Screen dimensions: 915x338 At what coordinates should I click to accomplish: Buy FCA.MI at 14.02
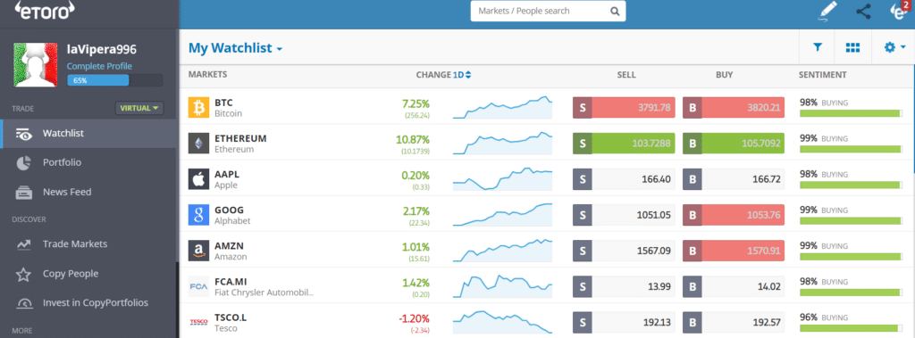(x=734, y=286)
